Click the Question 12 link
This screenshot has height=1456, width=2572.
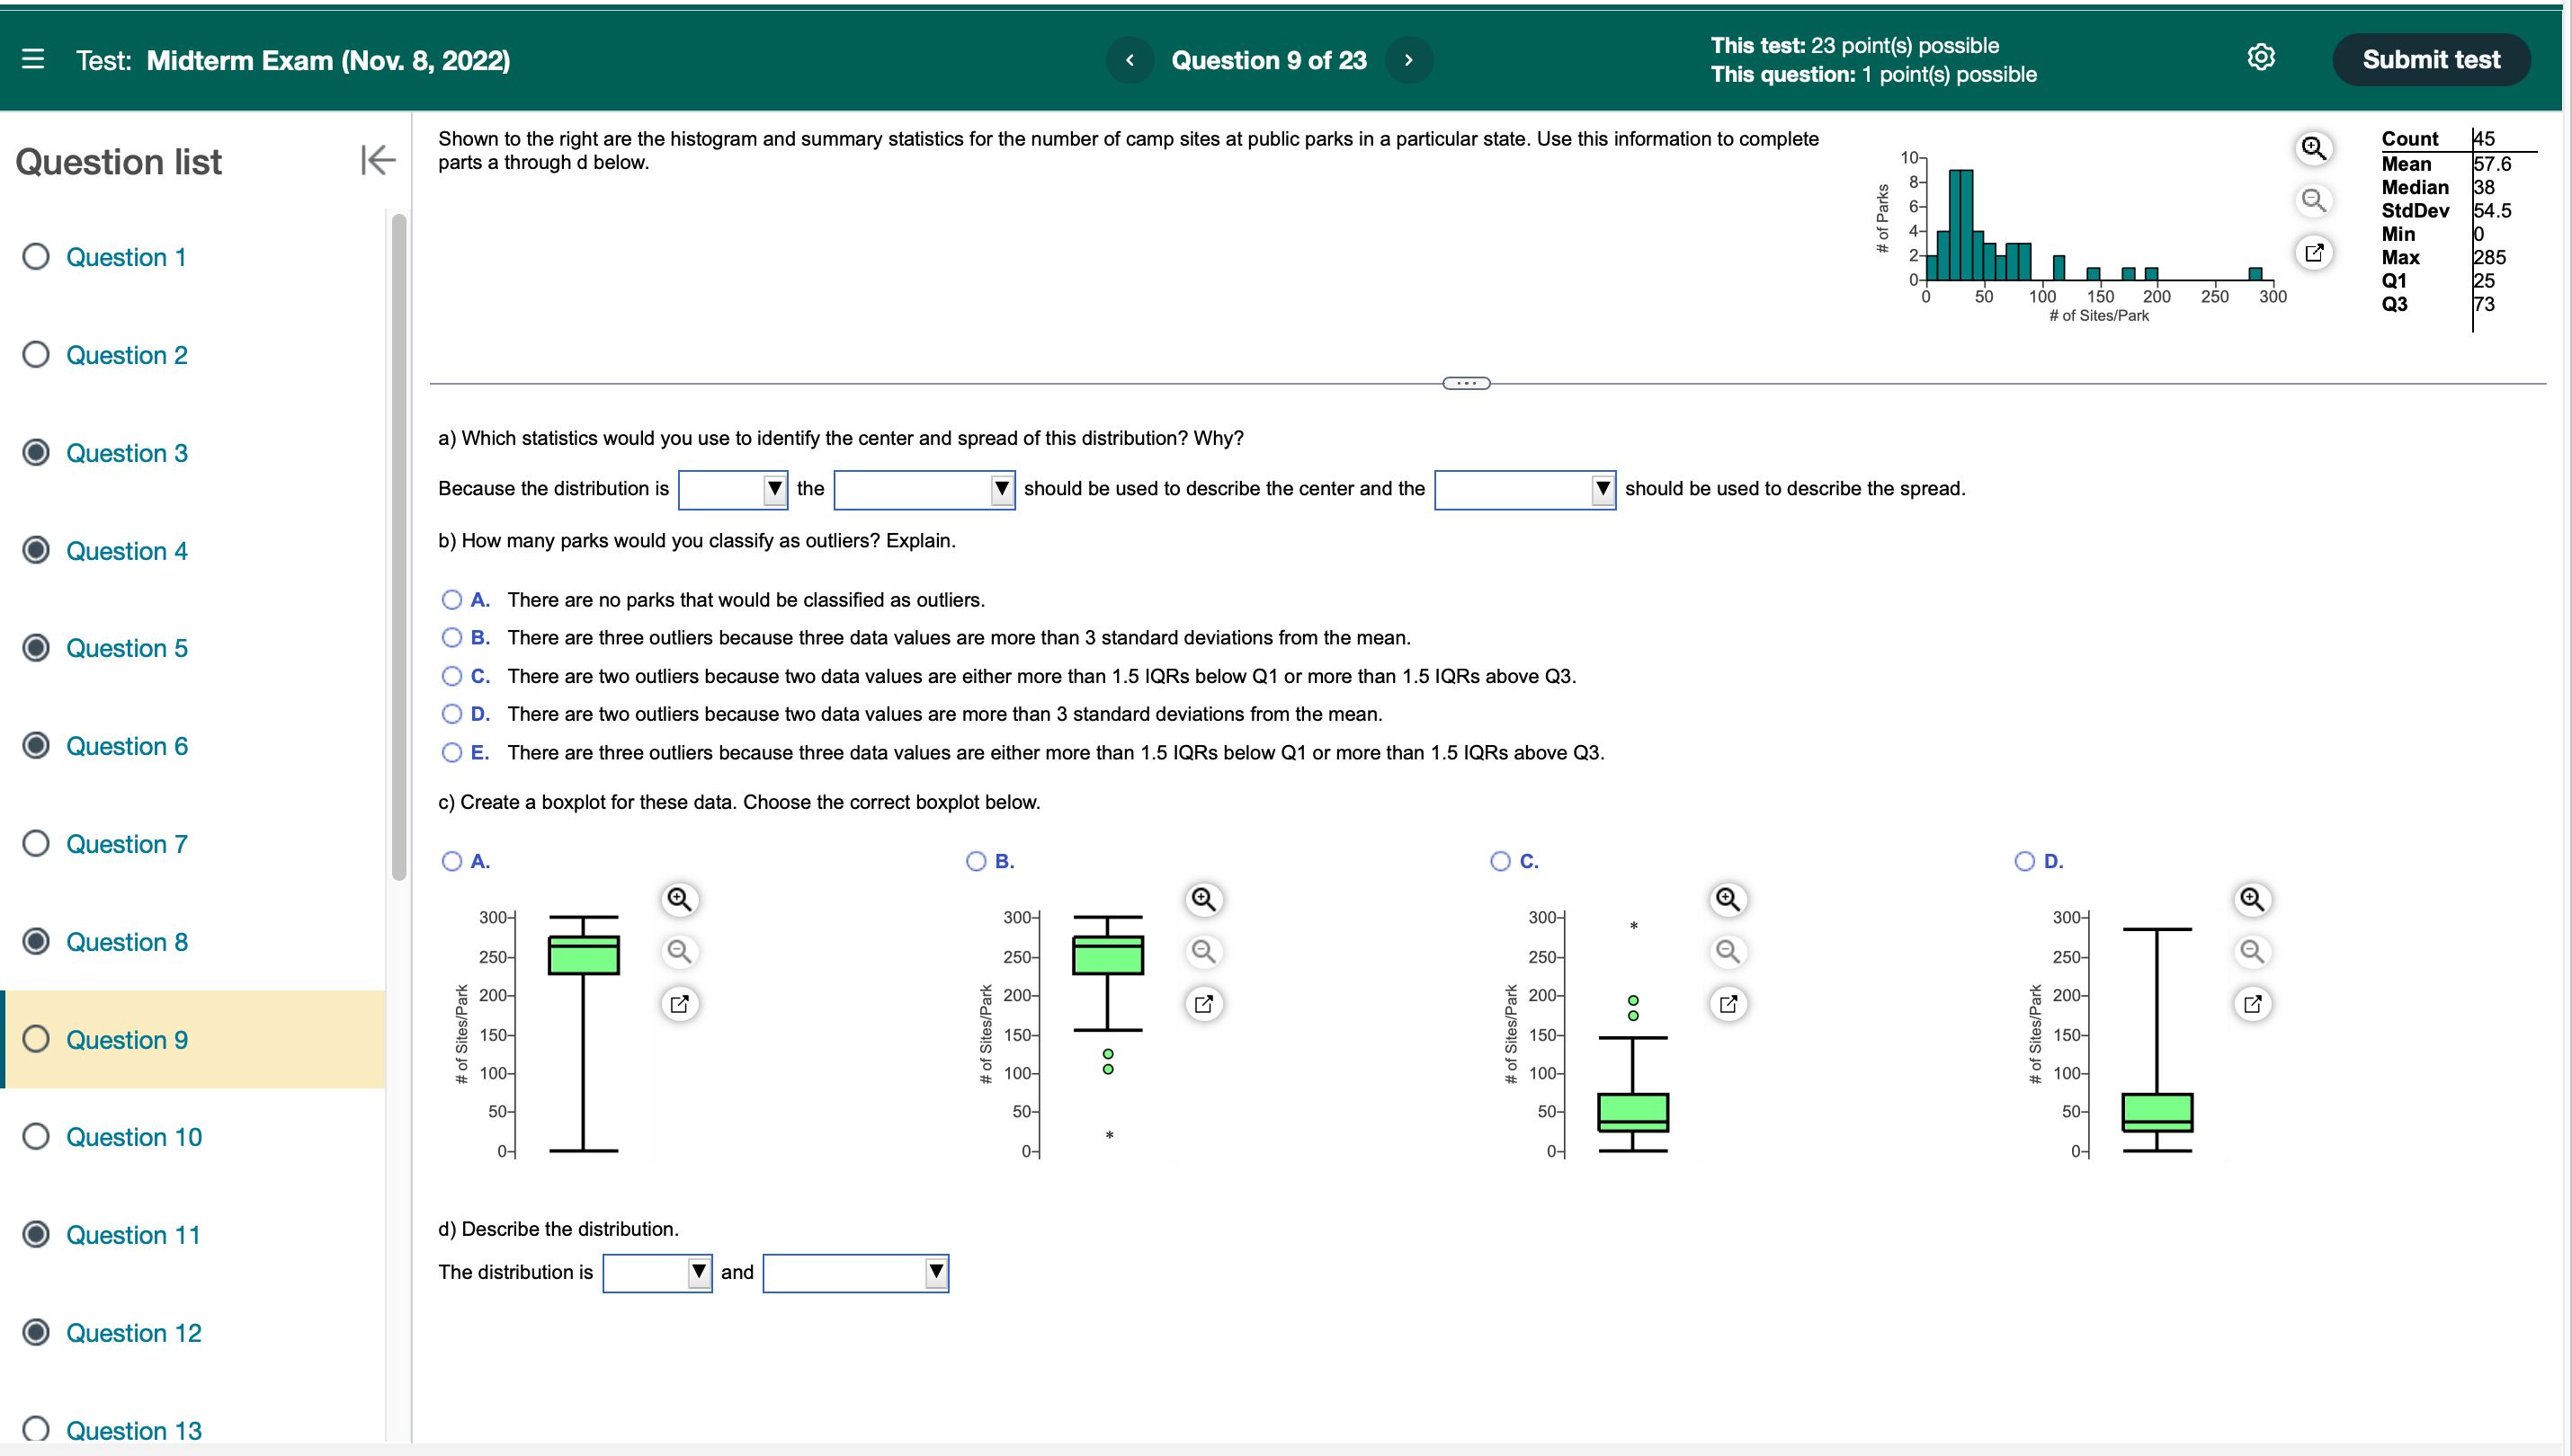133,1333
